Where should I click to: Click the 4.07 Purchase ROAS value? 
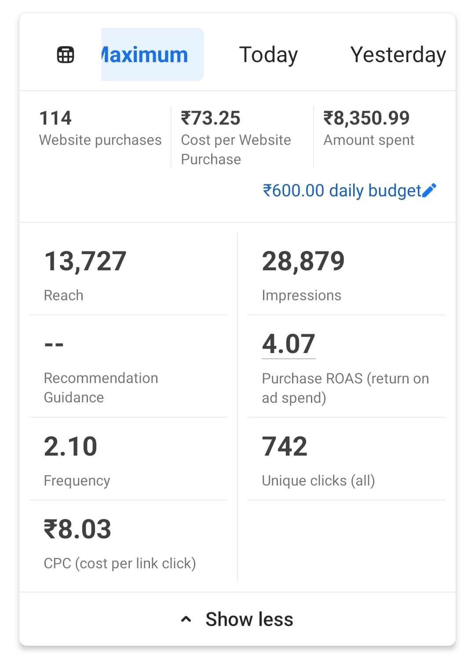pos(289,344)
